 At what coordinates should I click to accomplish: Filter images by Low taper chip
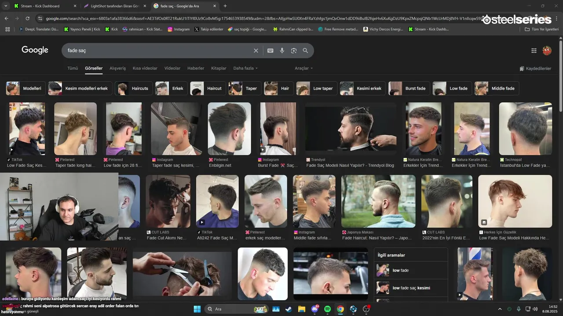coord(317,88)
